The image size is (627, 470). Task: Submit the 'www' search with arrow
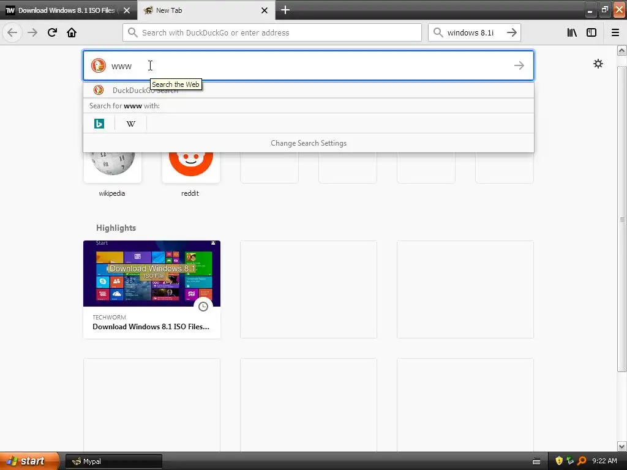pos(519,65)
